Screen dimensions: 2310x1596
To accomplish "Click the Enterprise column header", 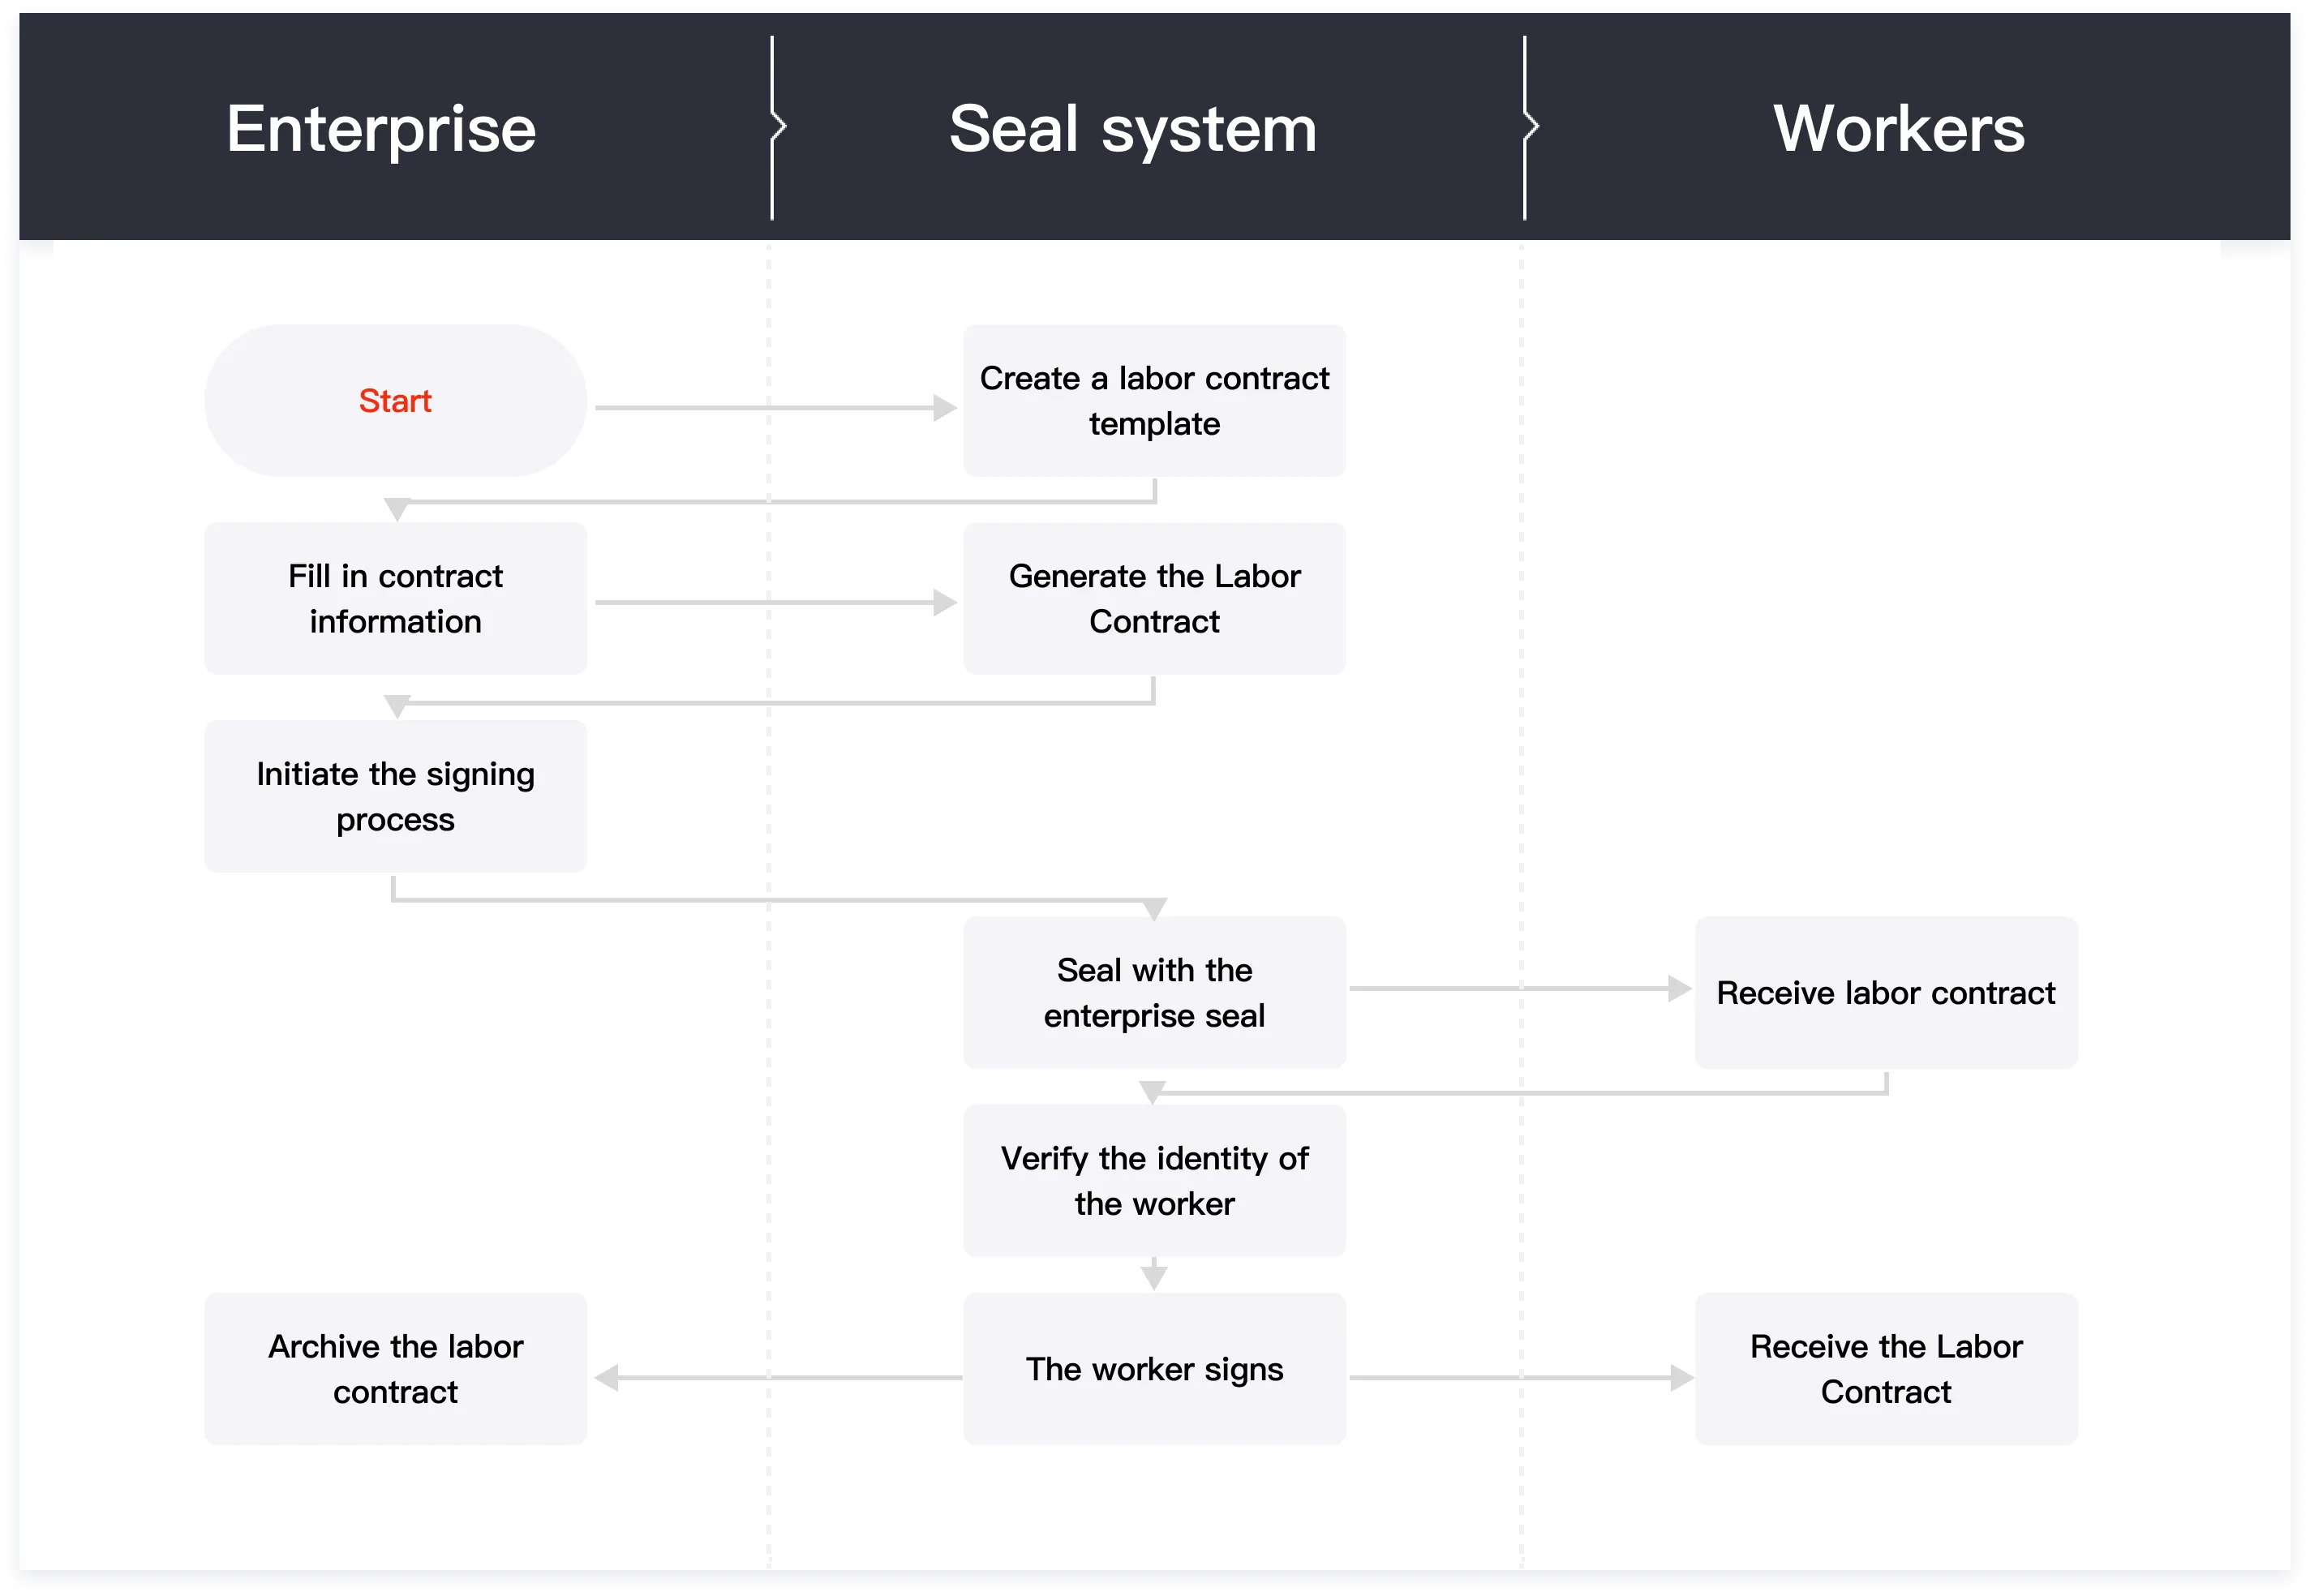I will pos(381,129).
